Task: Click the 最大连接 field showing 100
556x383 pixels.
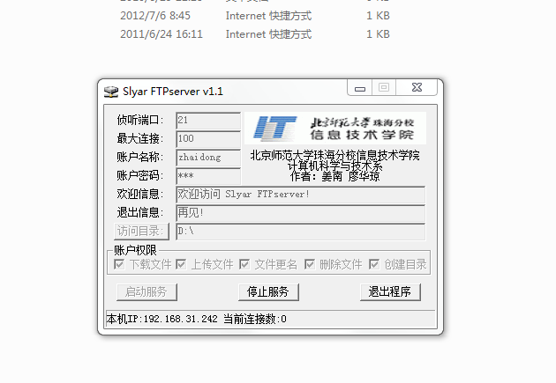Action: (208, 139)
